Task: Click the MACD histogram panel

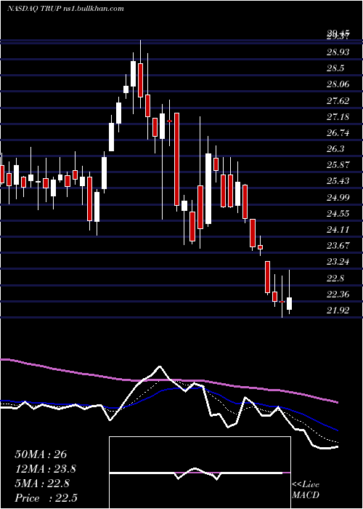Action: click(200, 473)
